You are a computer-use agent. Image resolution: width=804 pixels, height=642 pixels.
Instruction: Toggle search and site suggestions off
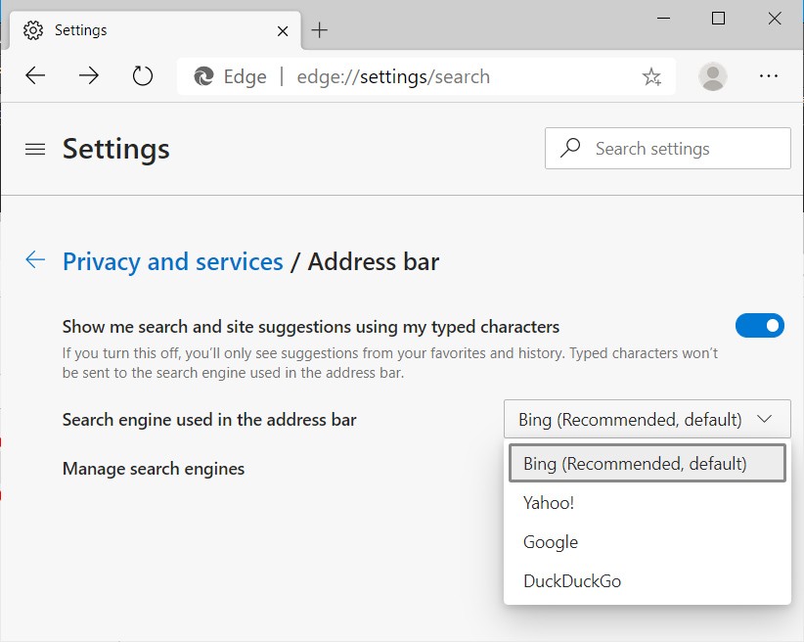(760, 325)
